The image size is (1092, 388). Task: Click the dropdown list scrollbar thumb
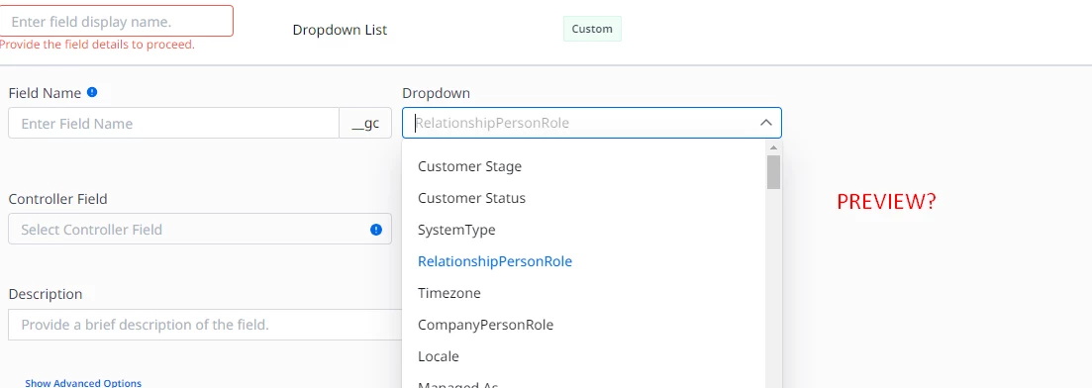point(773,172)
